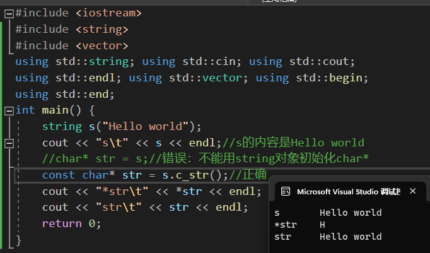Click the first Hello world console output line

(x=350, y=213)
